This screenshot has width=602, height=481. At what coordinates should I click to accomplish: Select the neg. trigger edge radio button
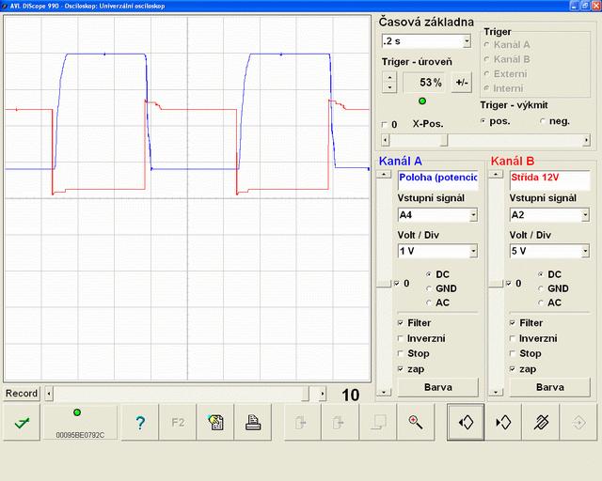coord(543,121)
